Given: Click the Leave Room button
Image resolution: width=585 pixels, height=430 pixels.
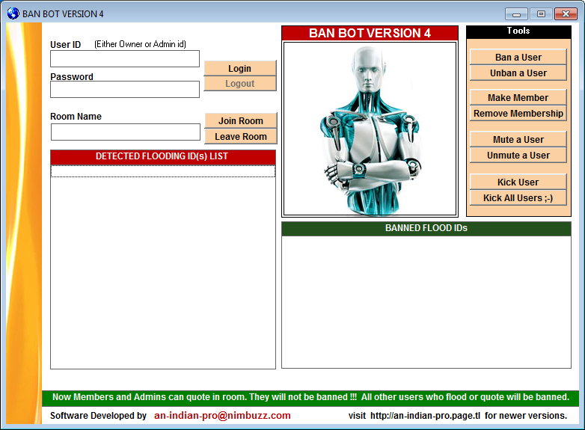Looking at the screenshot, I should pos(241,137).
